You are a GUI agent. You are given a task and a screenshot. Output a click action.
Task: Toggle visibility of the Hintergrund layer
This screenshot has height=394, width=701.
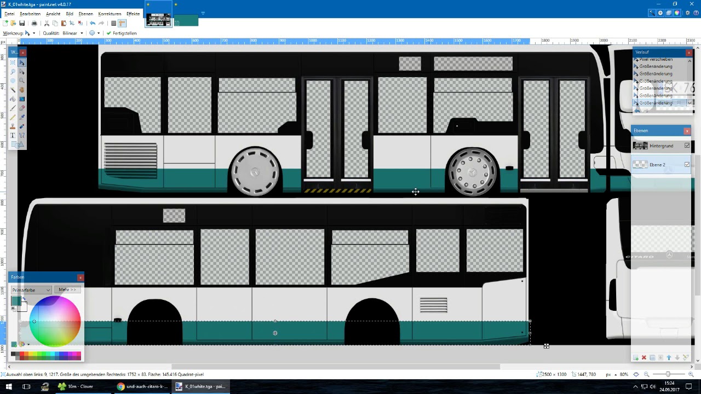pyautogui.click(x=687, y=146)
